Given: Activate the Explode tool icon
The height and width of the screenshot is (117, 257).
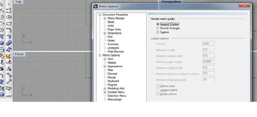Looking at the screenshot, I should click(9, 56).
